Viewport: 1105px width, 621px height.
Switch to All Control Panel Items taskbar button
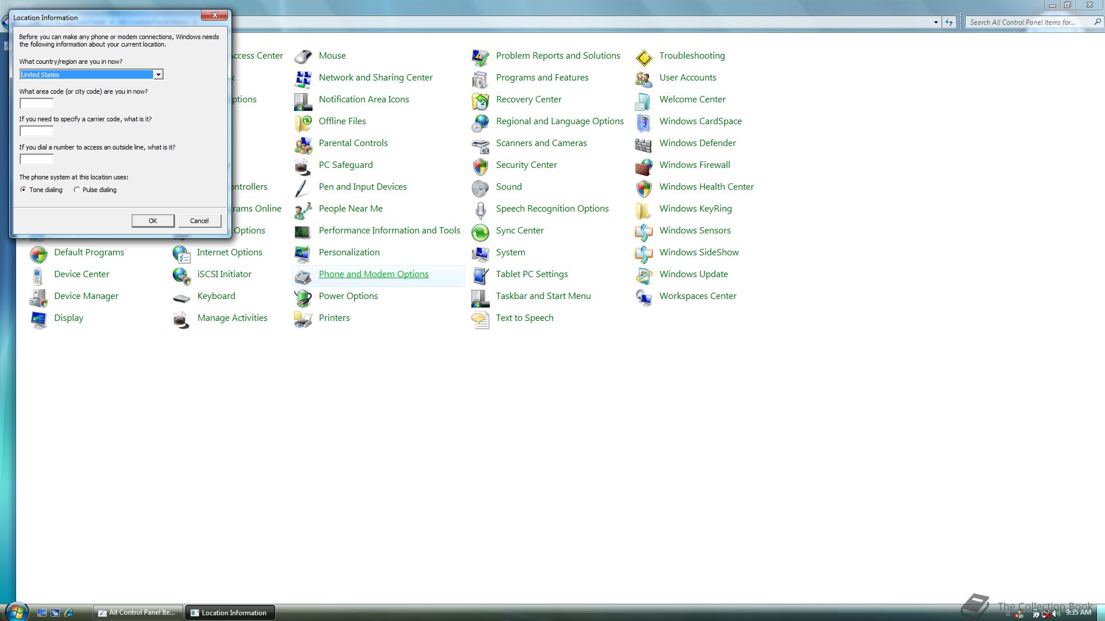pyautogui.click(x=138, y=612)
